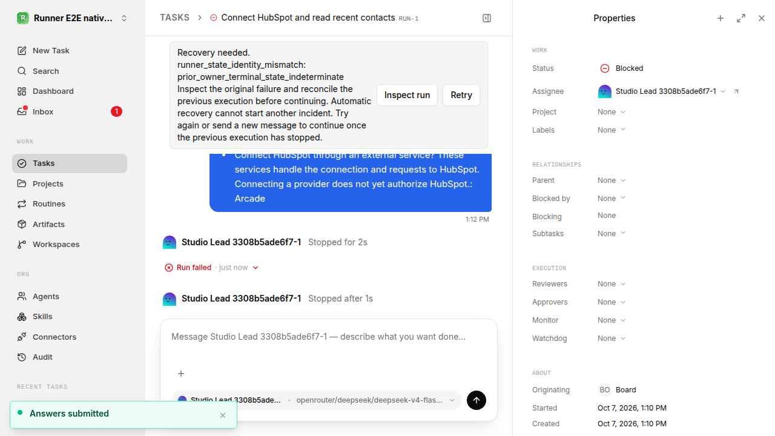Select Tasks in the sidebar
The height and width of the screenshot is (436, 775).
(70, 163)
